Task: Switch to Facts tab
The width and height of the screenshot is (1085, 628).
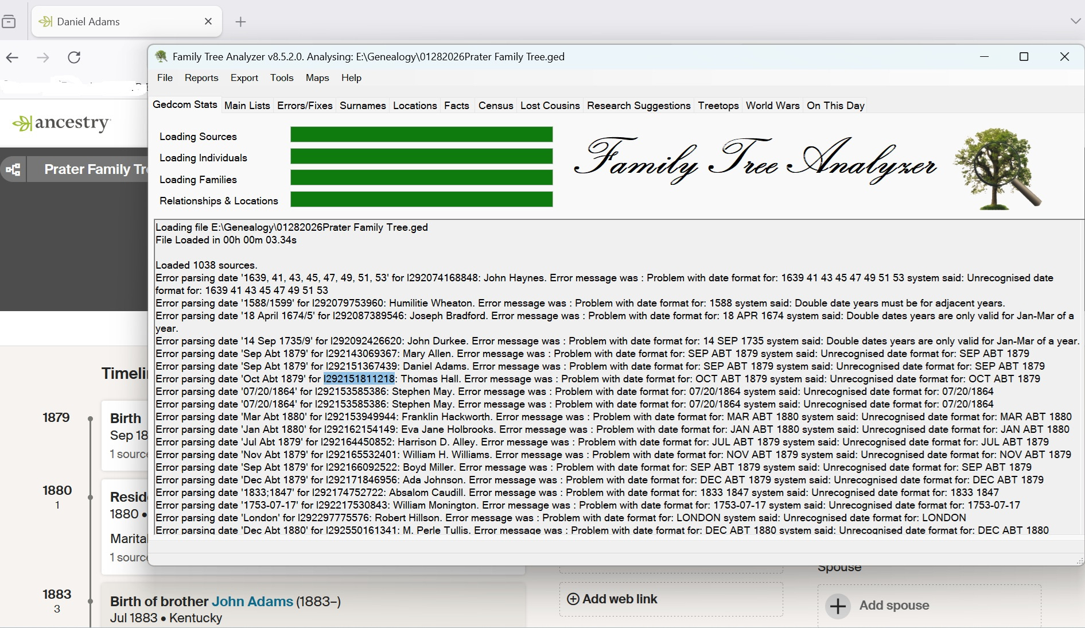Action: [x=457, y=106]
